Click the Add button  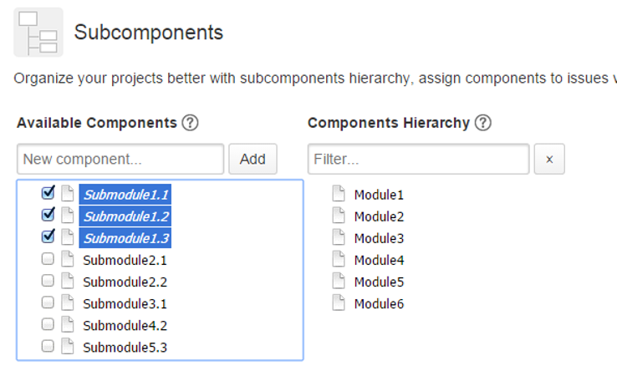(253, 159)
